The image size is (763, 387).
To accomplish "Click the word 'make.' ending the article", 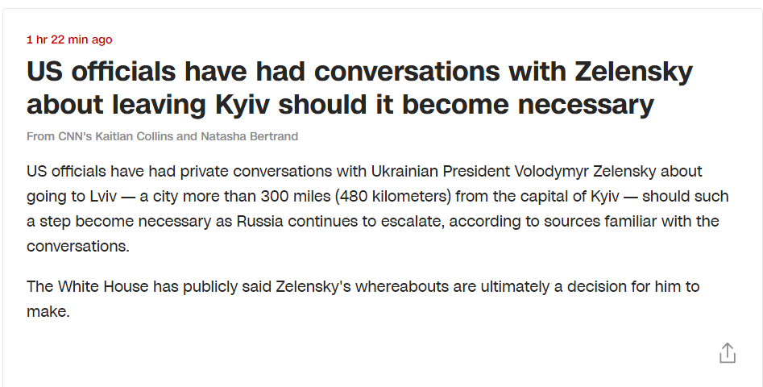I will (x=48, y=311).
